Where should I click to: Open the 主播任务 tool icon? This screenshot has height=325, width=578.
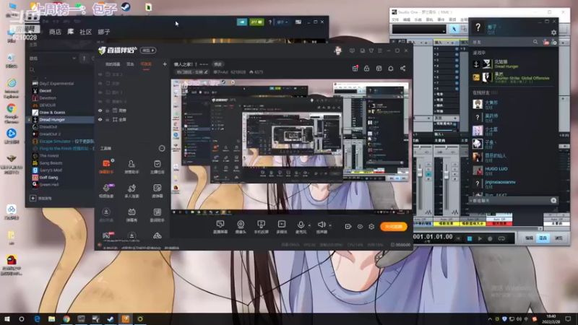[158, 166]
